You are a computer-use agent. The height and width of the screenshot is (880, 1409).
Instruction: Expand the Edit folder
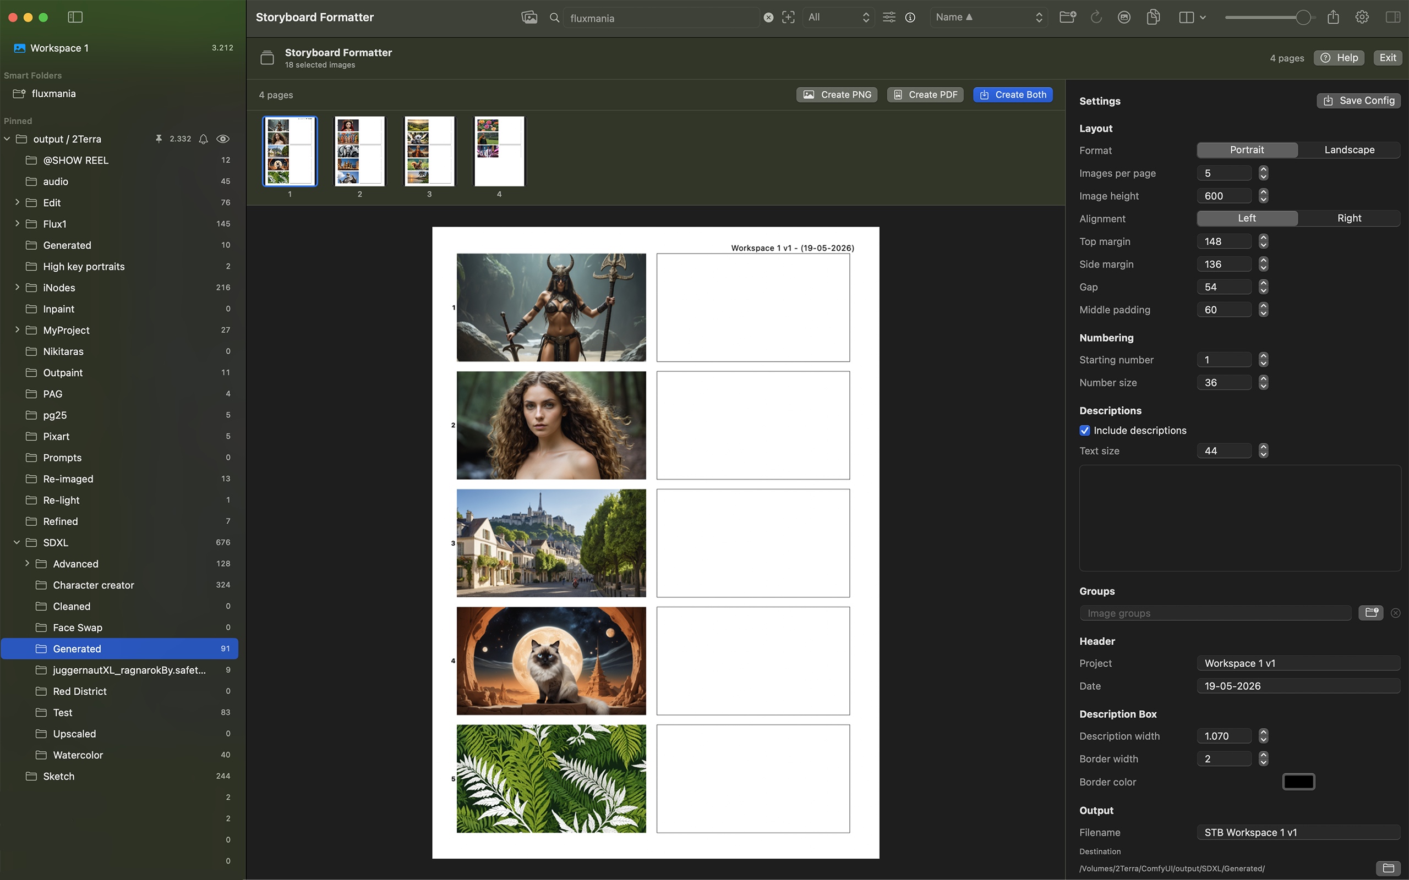tap(17, 202)
